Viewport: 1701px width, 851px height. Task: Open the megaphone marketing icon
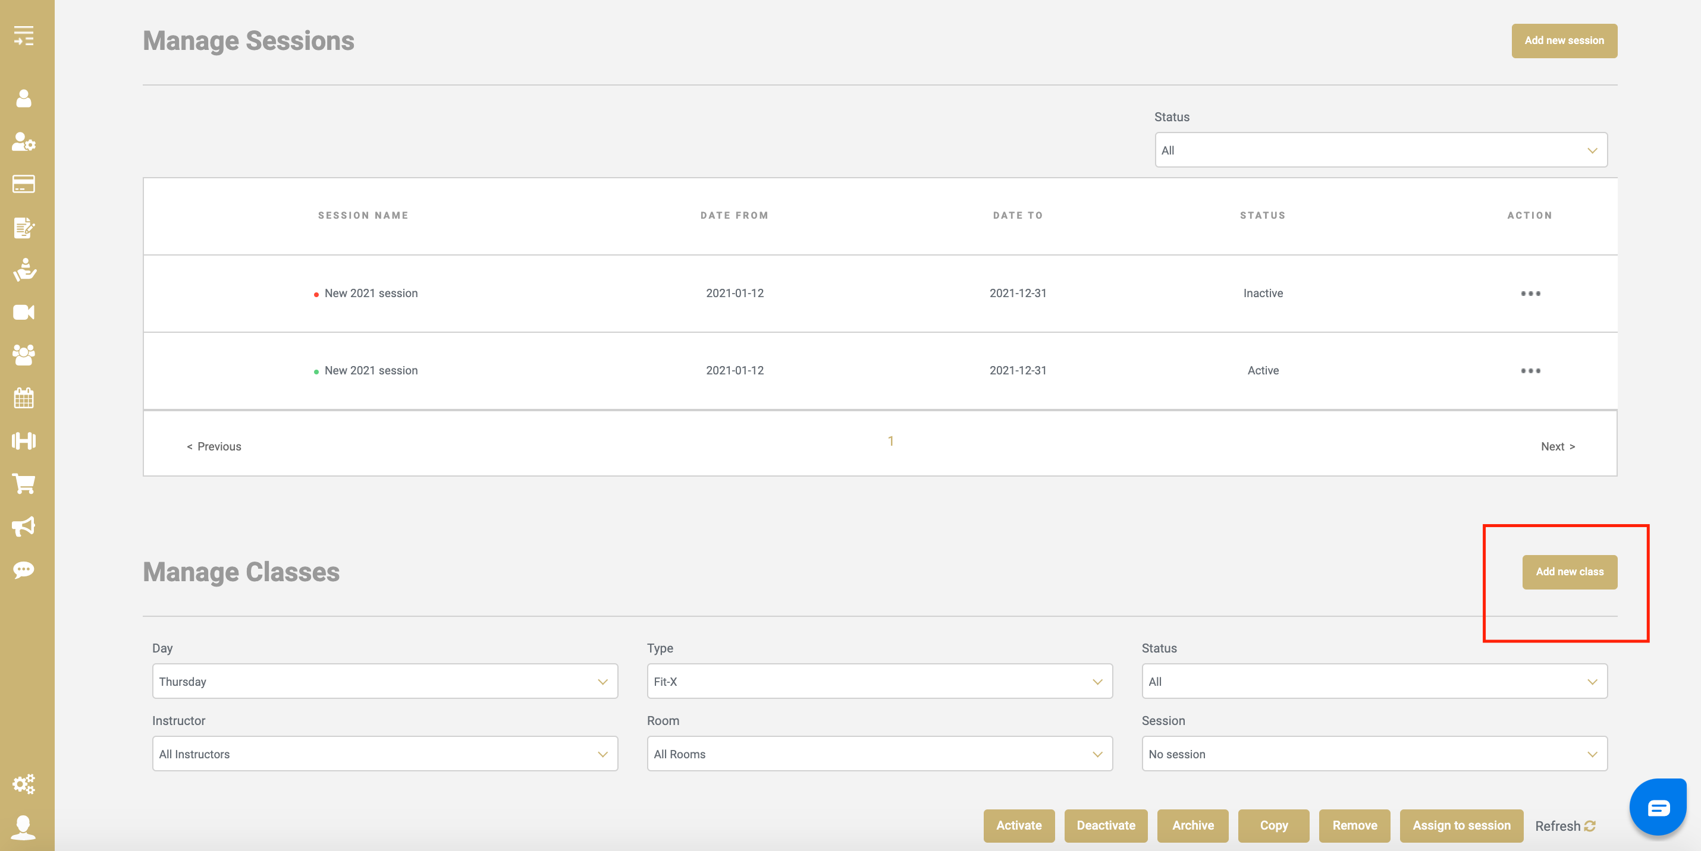coord(24,527)
